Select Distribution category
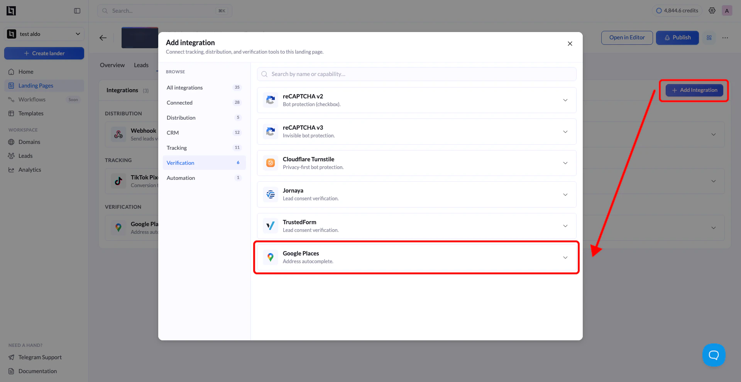The width and height of the screenshot is (741, 382). click(204, 118)
